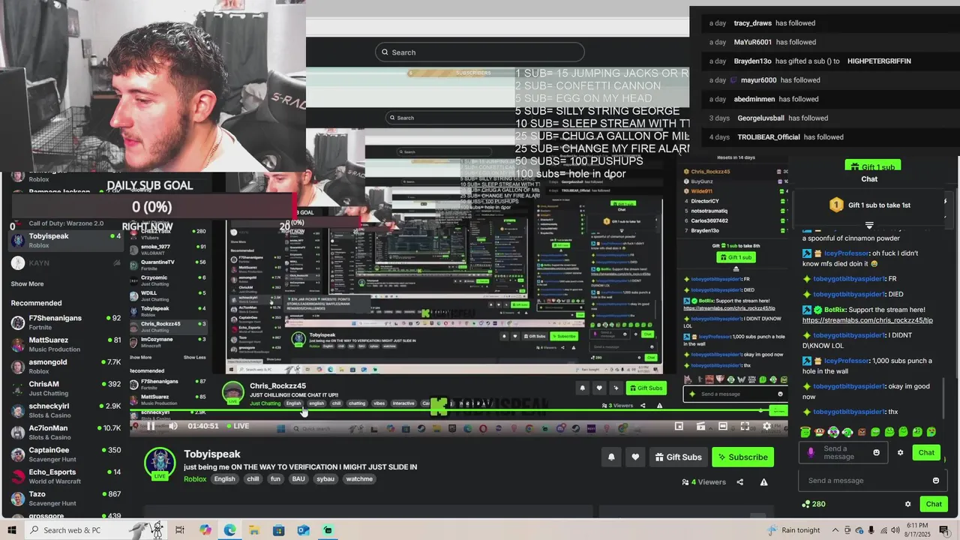
Task: Open the Windows Start menu
Action: tap(12, 530)
